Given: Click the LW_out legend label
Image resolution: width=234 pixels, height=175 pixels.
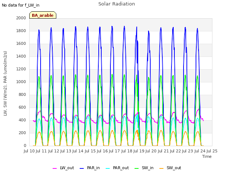Looking at the screenshot, I should 67,168.
